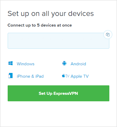Click the word 'iPad' in the device link
Image resolution: width=117 pixels, height=127 pixels.
click(39, 76)
